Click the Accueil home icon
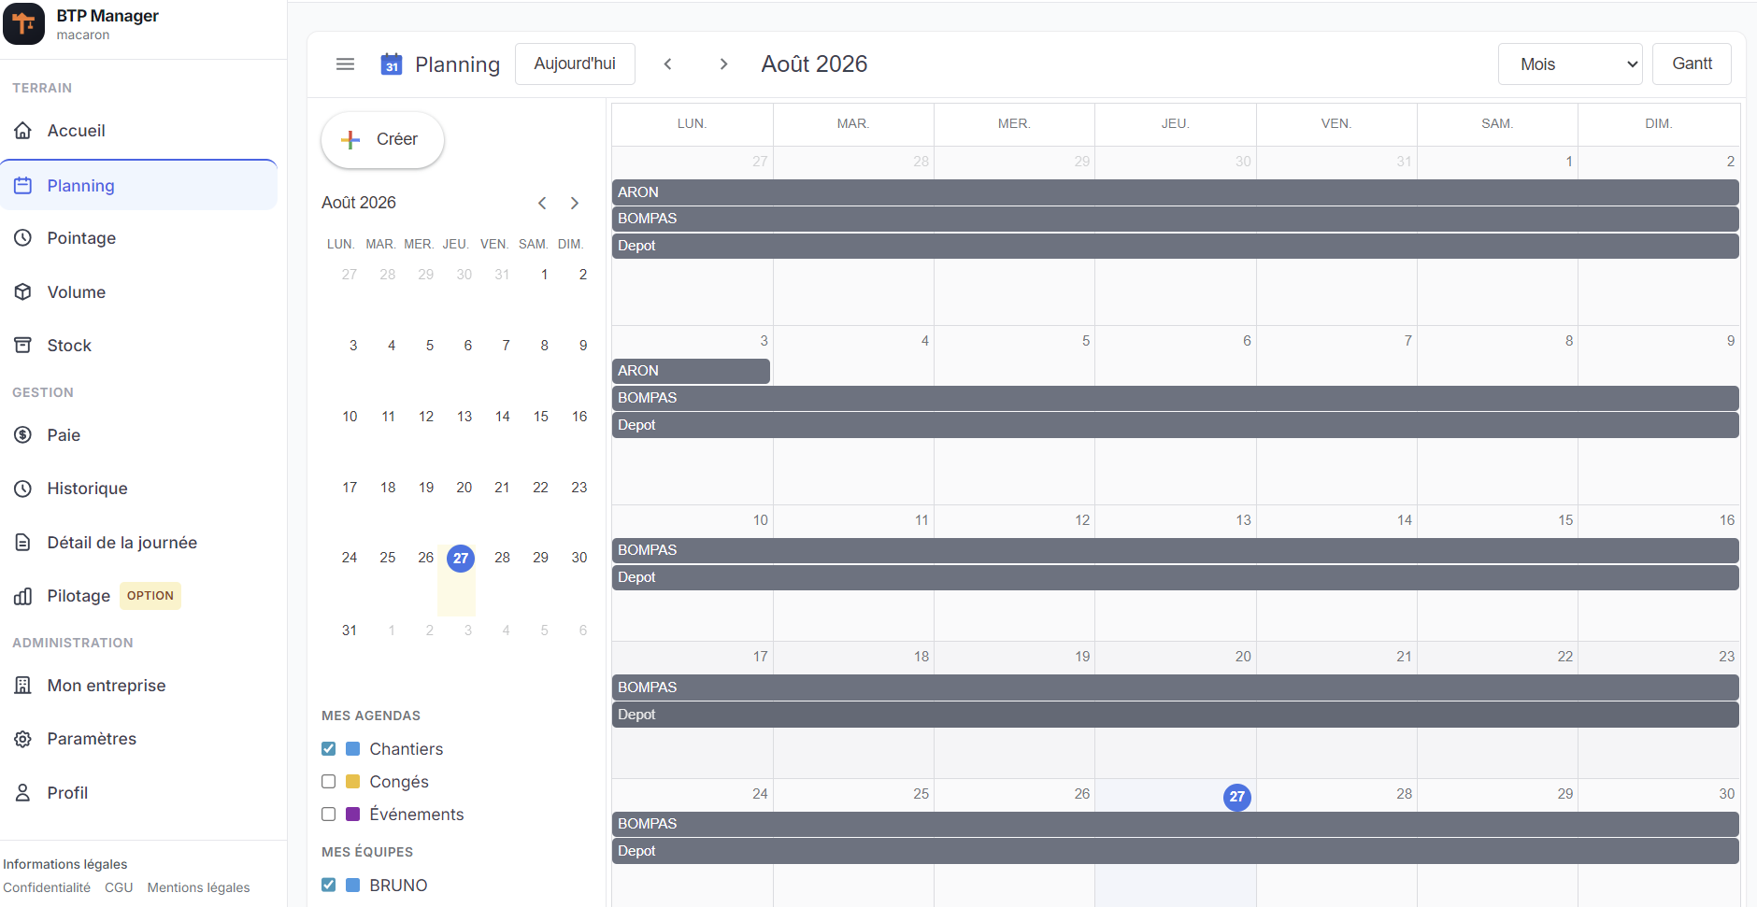Screen dimensions: 1757x907 [x=23, y=131]
